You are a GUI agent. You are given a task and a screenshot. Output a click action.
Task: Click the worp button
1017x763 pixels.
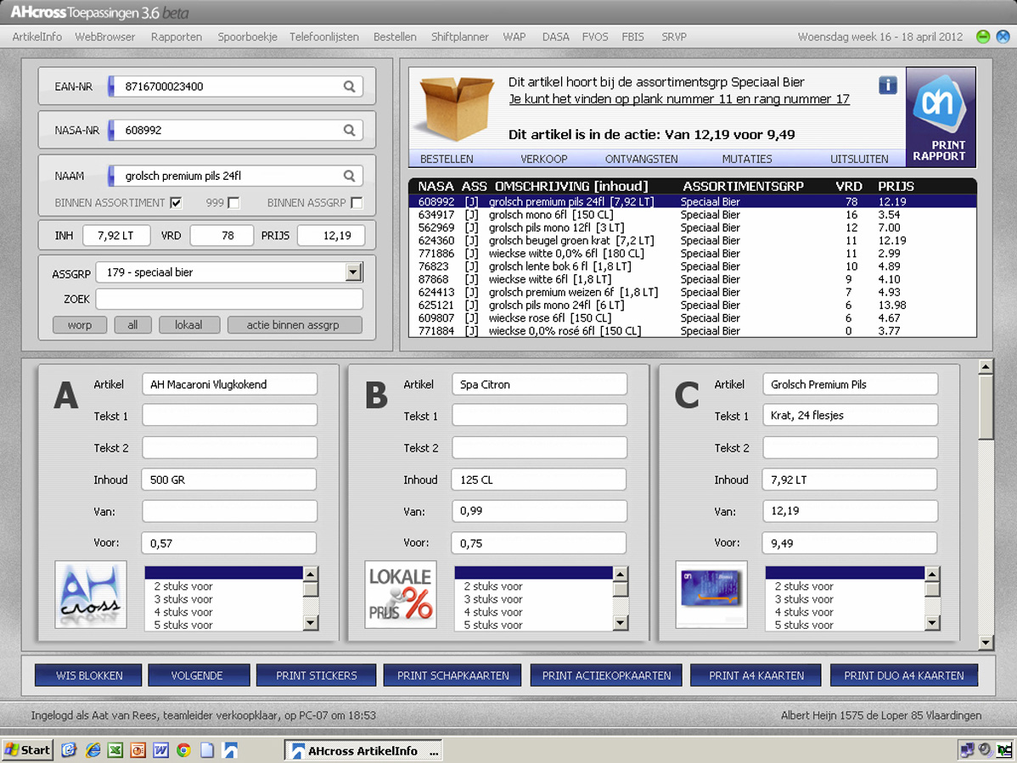point(80,325)
